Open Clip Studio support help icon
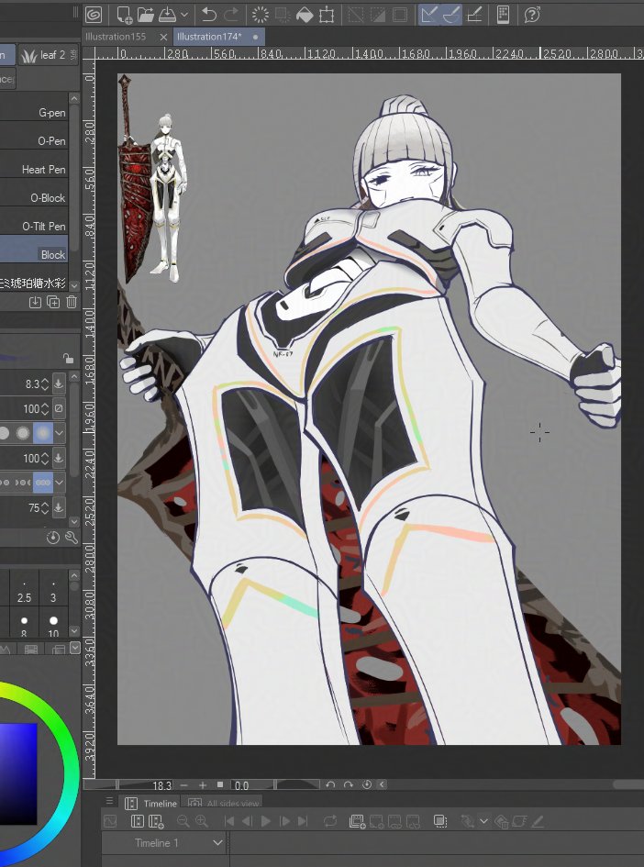The image size is (644, 867). pyautogui.click(x=532, y=15)
